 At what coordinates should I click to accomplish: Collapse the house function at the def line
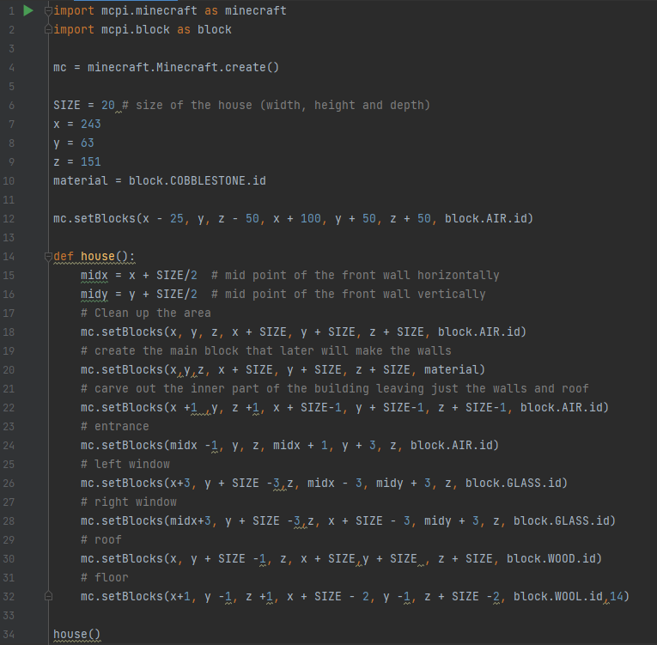(48, 257)
